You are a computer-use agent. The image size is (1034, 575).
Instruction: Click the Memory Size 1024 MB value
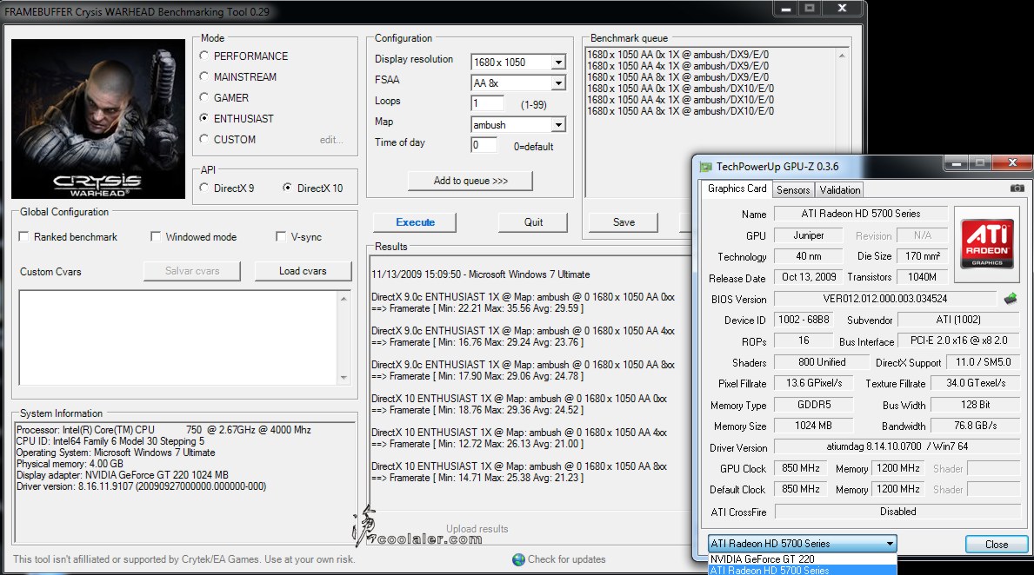pos(813,426)
